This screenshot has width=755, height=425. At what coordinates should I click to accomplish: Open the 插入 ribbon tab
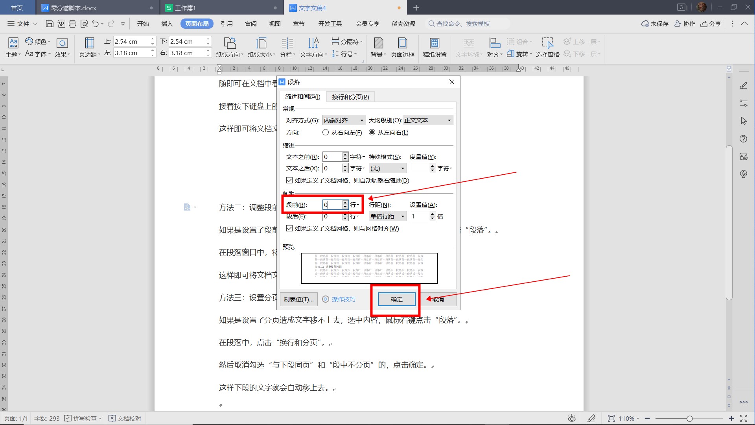click(x=167, y=24)
